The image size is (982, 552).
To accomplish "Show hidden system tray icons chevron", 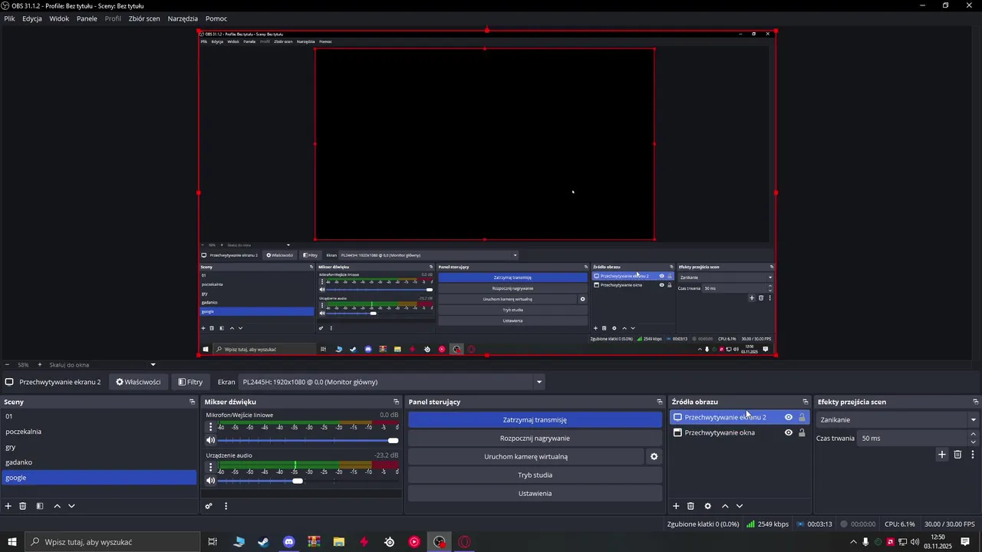I will pos(853,542).
